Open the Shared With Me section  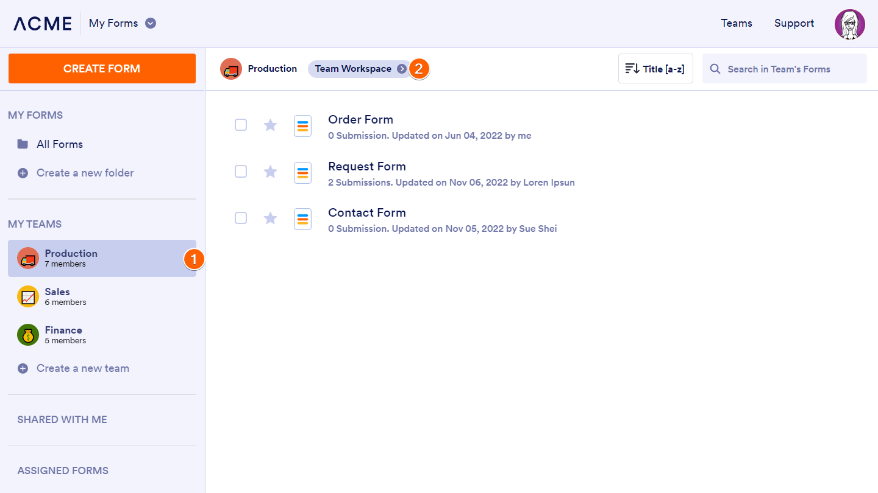pyautogui.click(x=62, y=419)
